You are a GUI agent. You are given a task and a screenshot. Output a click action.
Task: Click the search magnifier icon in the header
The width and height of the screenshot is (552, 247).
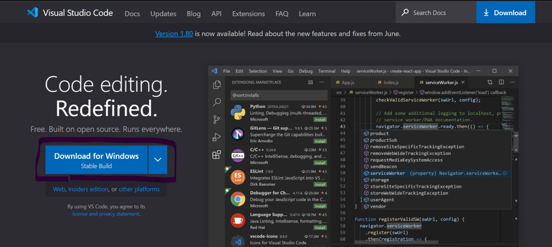(405, 12)
